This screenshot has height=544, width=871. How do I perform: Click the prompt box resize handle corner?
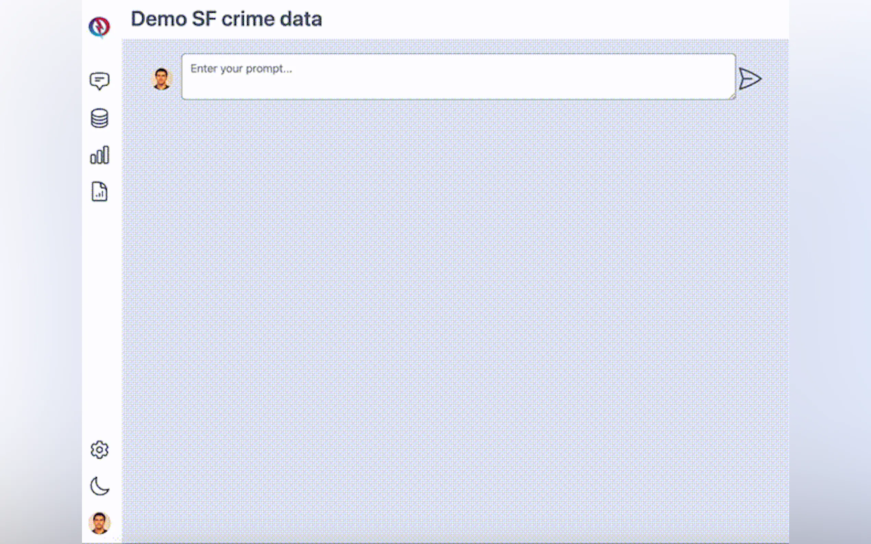(x=732, y=96)
